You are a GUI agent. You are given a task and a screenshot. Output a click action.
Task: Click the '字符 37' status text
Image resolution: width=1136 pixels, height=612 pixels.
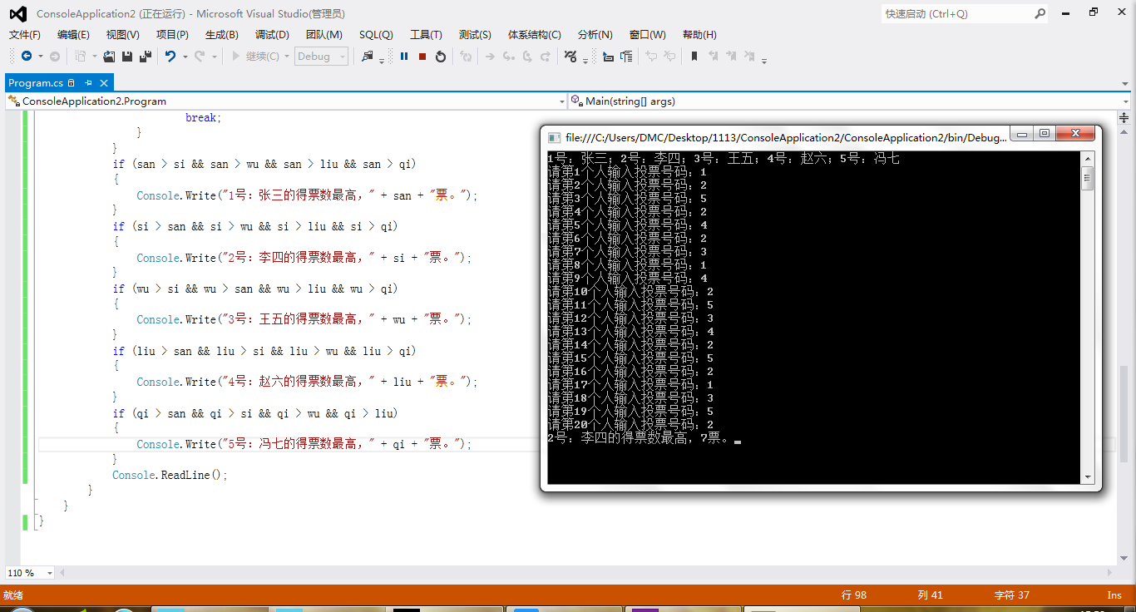[x=1011, y=595]
